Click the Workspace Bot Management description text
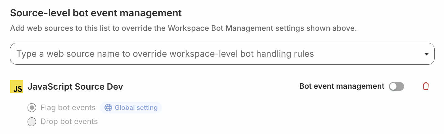This screenshot has width=444, height=134. (184, 28)
